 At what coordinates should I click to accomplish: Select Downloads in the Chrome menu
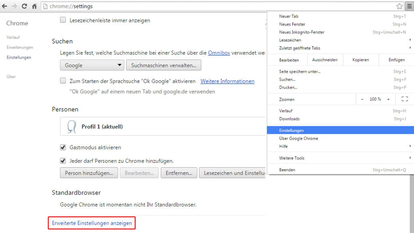[289, 119]
